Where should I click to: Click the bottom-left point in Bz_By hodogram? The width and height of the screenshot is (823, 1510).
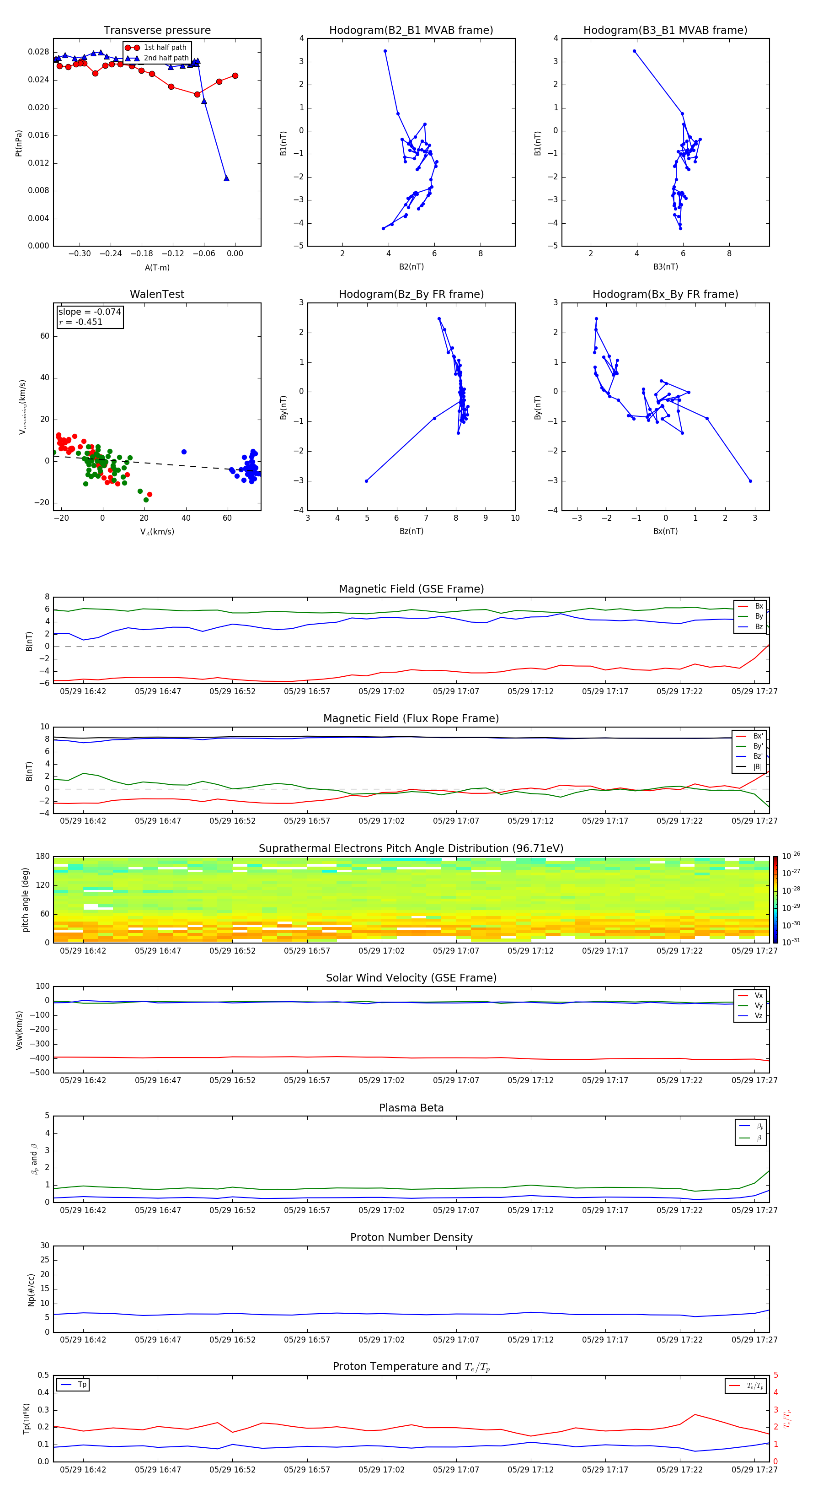[367, 481]
